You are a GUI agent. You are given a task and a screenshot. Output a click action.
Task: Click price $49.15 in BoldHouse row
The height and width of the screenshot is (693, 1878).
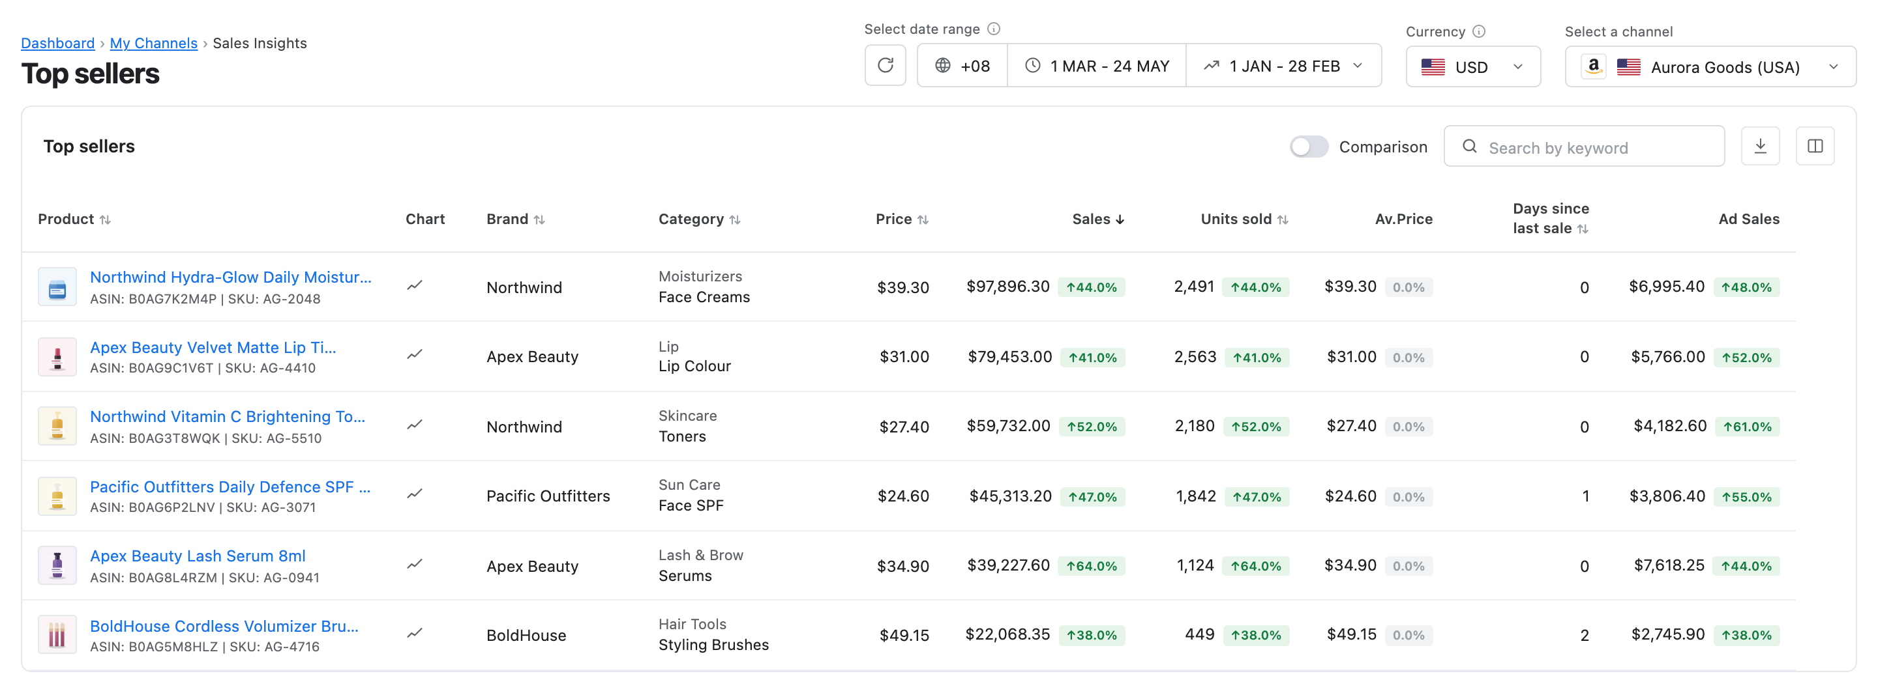[904, 635]
